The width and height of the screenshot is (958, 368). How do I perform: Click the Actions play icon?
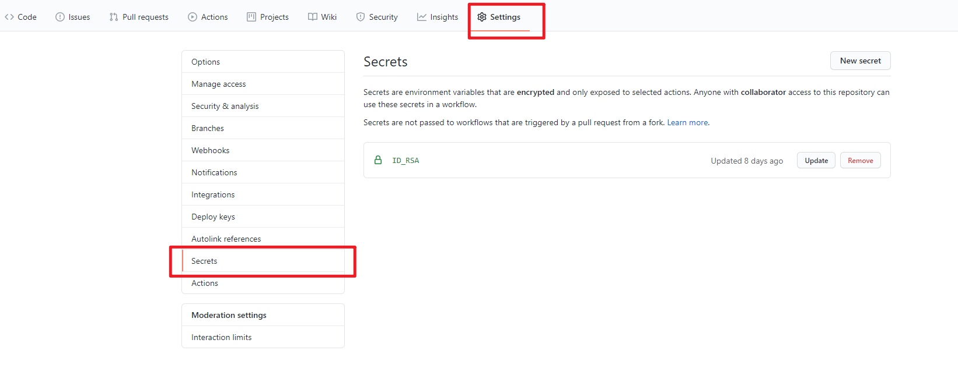click(193, 17)
